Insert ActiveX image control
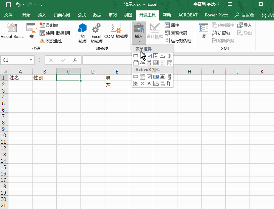This screenshot has width=274, height=209. [x=156, y=83]
